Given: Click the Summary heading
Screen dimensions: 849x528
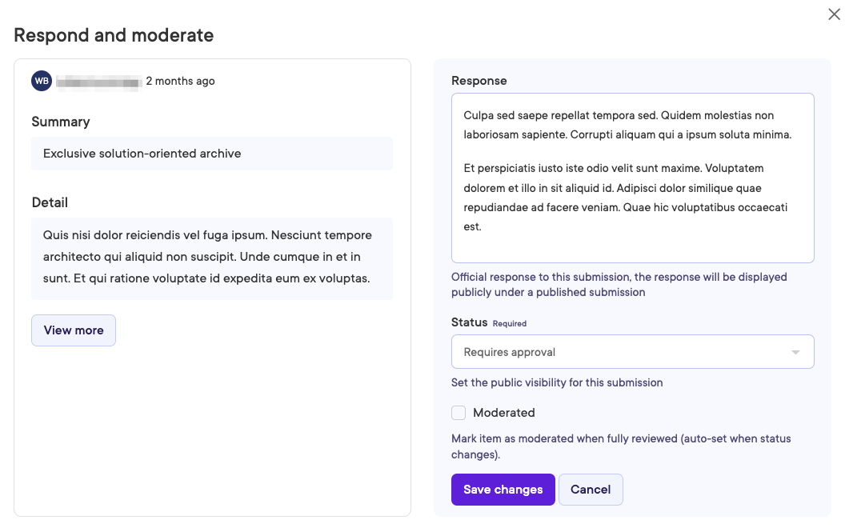Looking at the screenshot, I should click(61, 122).
